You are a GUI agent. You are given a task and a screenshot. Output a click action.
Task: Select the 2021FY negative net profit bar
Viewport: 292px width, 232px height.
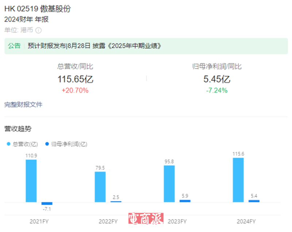(47, 204)
